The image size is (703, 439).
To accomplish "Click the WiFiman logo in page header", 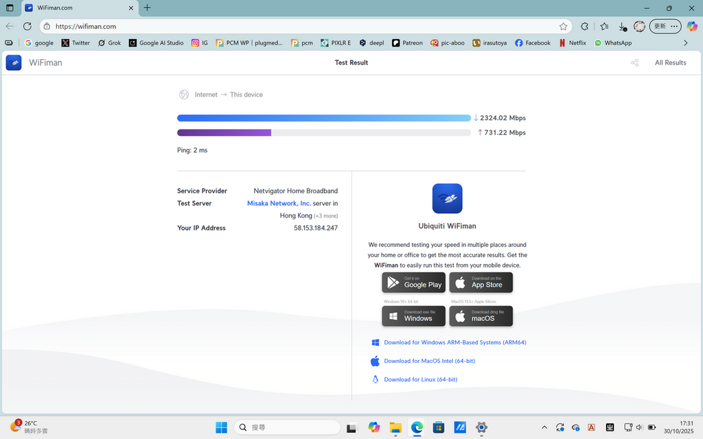I will [x=14, y=62].
